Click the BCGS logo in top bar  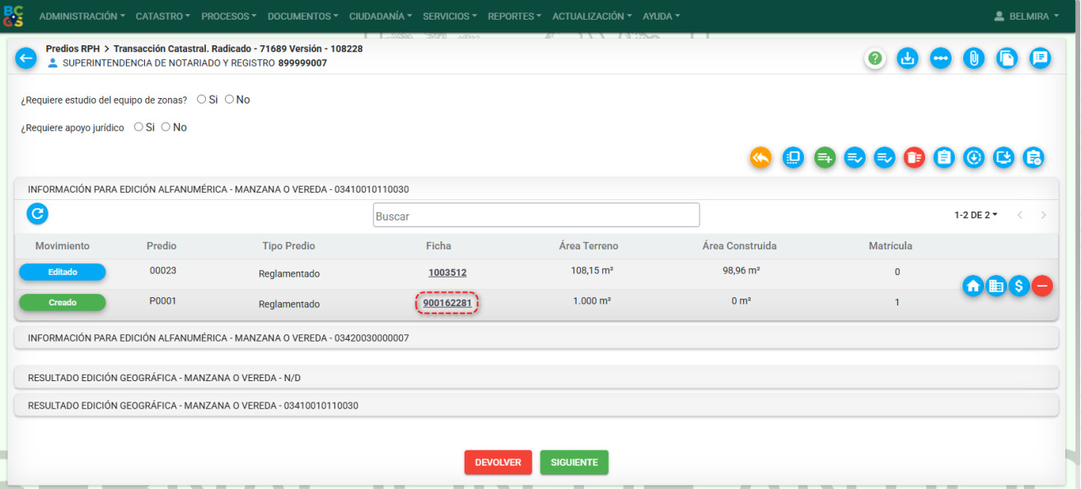tap(14, 16)
